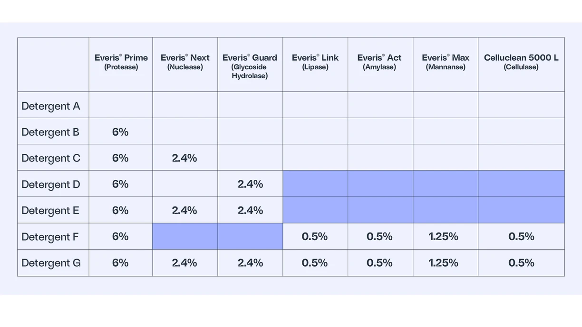Select Detergent F's 1.25% Everis Max value

[x=443, y=236]
